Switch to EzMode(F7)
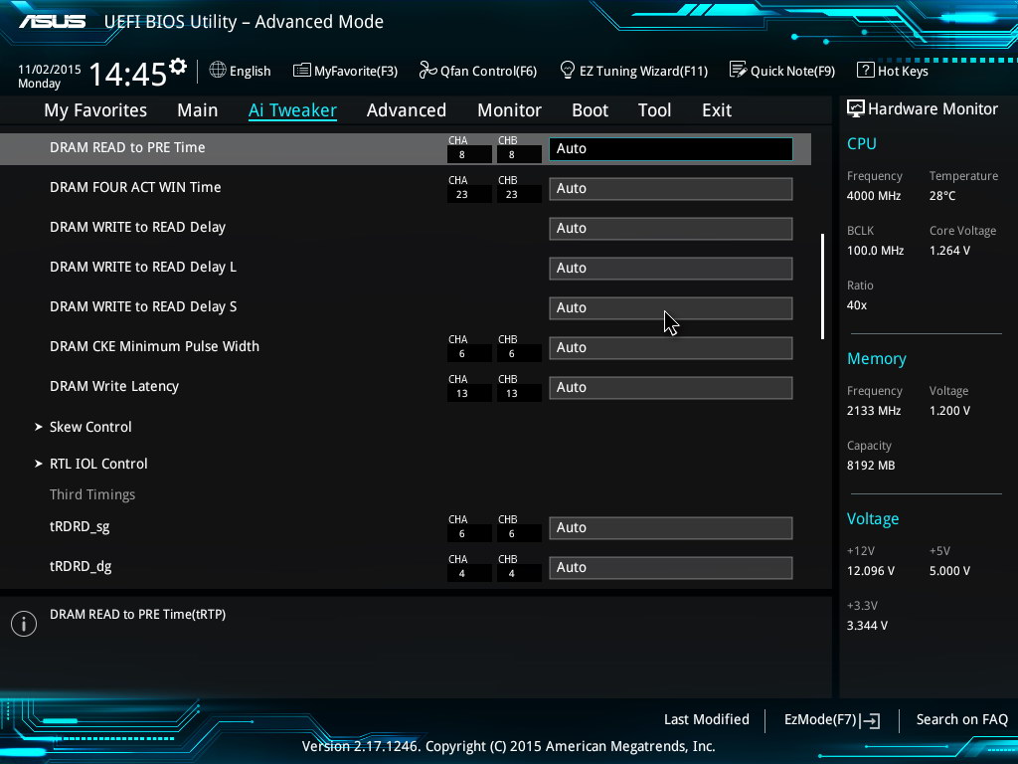The width and height of the screenshot is (1018, 764). [831, 719]
